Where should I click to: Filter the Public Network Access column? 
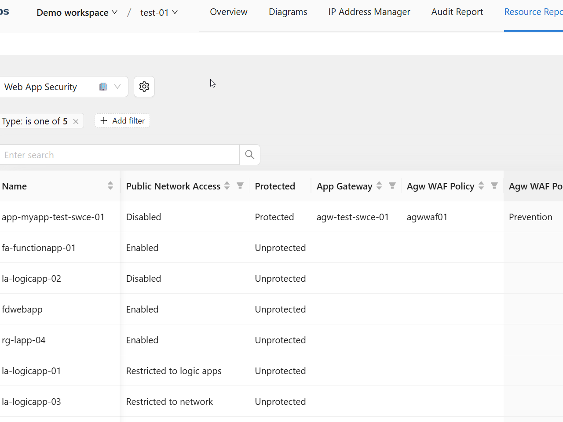(x=240, y=186)
